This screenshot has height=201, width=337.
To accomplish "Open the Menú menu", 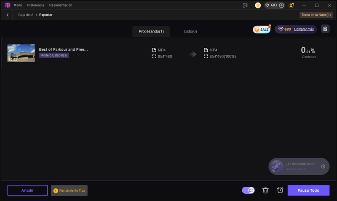I will pos(18,5).
